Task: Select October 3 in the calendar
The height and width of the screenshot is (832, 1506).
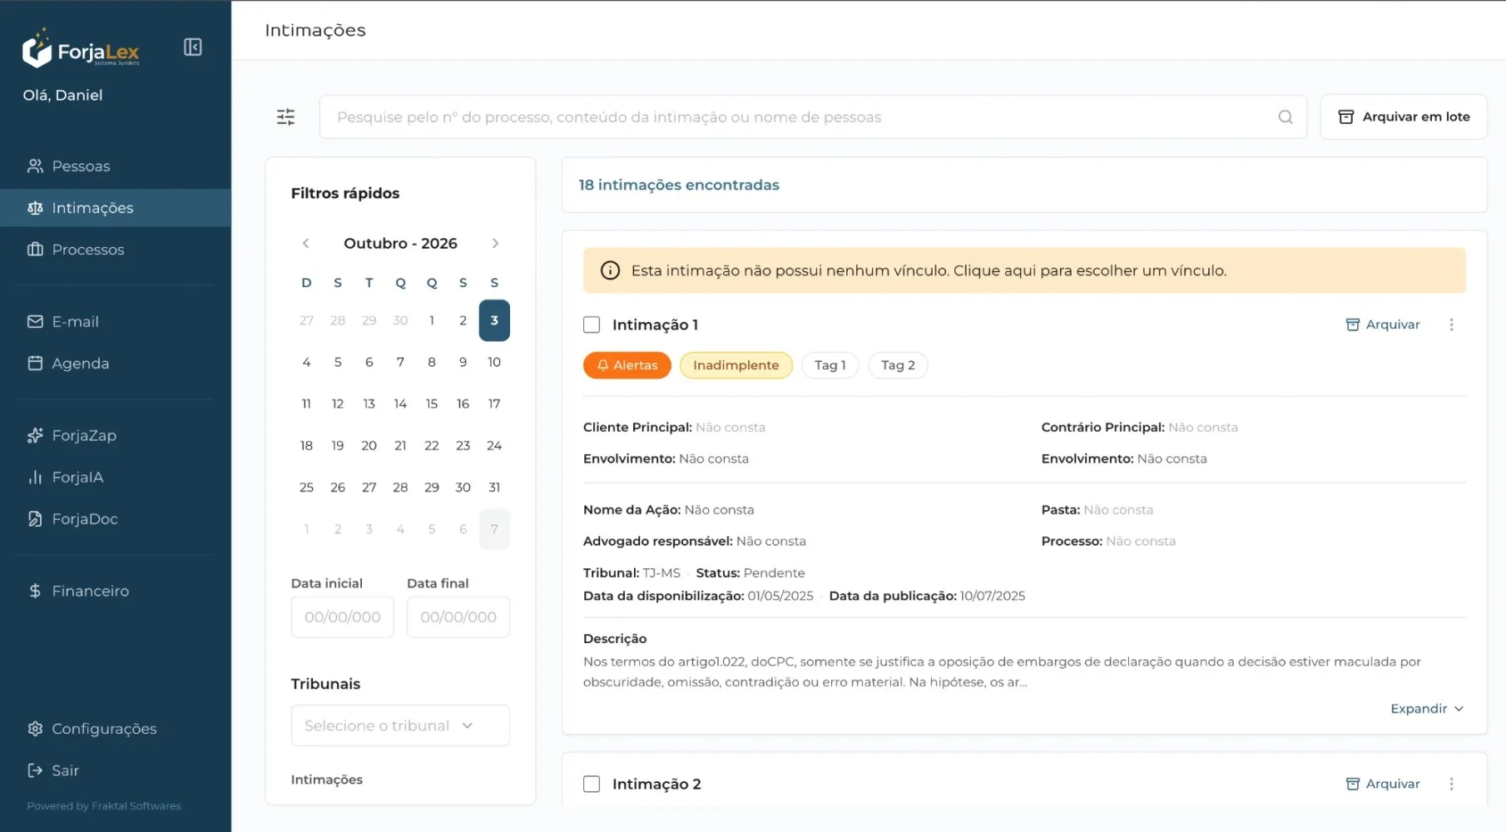Action: click(x=494, y=320)
